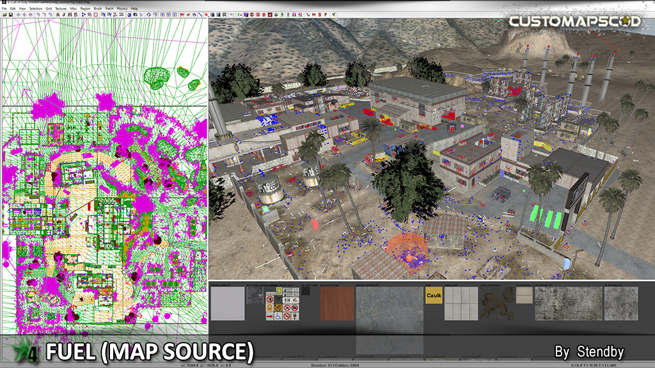Open the Region menu

[85, 8]
